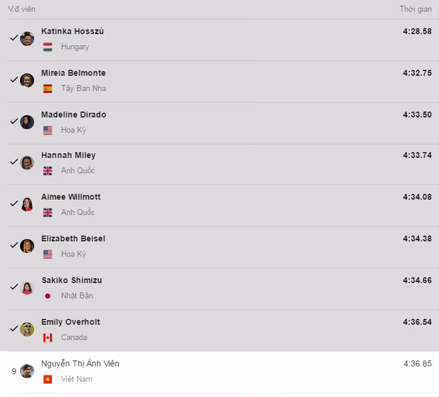Image resolution: width=439 pixels, height=397 pixels.
Task: Click the Hungary flag icon
Action: [48, 47]
